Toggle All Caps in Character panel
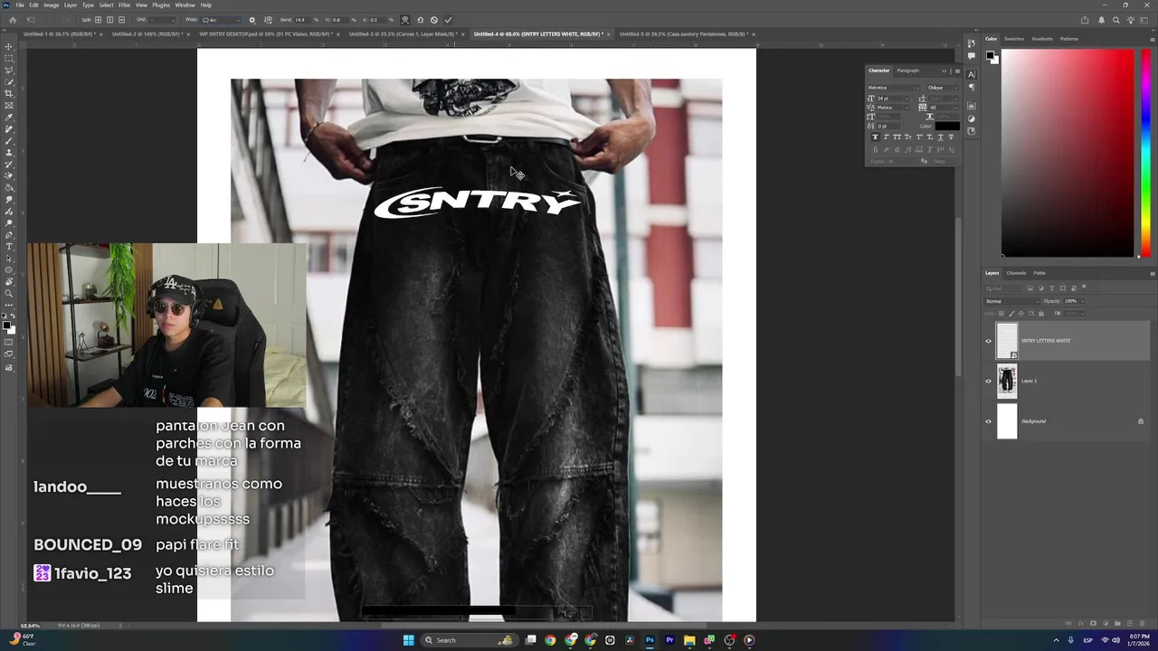 pyautogui.click(x=897, y=137)
